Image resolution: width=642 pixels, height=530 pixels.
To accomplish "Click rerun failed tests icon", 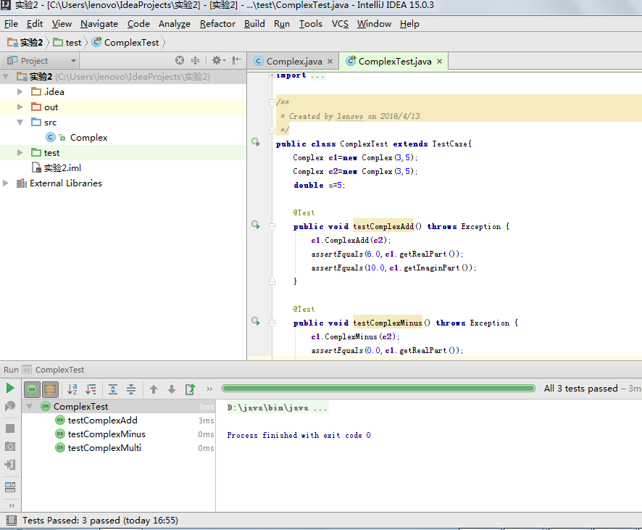I will point(10,406).
